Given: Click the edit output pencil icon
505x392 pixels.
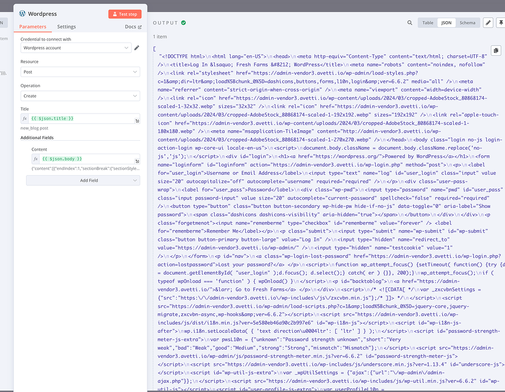Looking at the screenshot, I should tap(488, 22).
